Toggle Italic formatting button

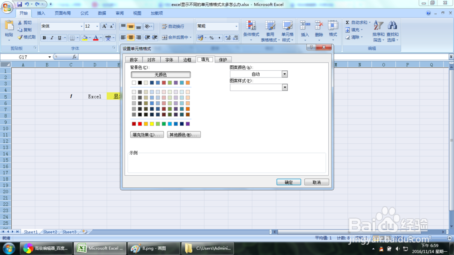pos(52,38)
